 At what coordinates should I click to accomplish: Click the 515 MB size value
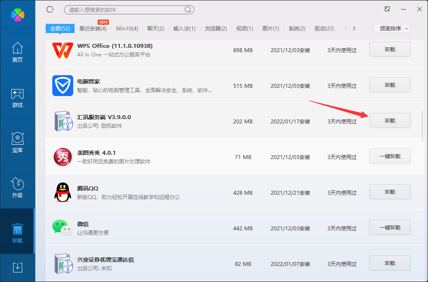coord(243,86)
